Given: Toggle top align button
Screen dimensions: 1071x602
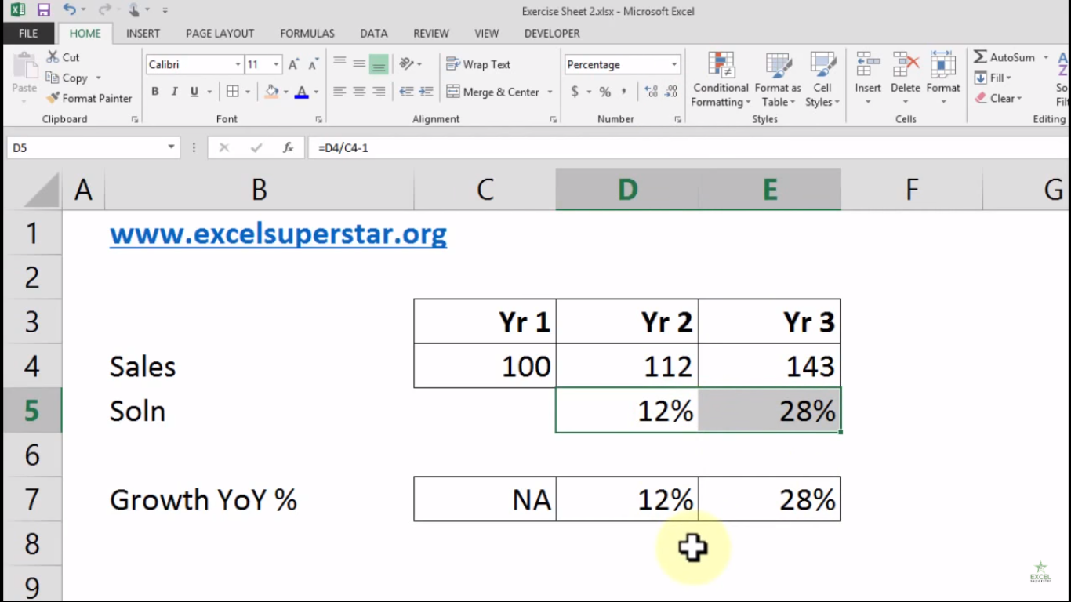Looking at the screenshot, I should coord(339,64).
